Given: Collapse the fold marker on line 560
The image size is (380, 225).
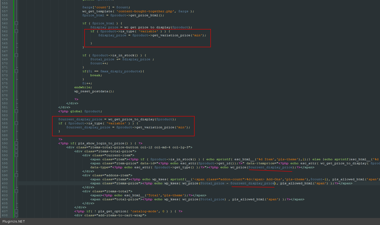Looking at the screenshot, I should [x=16, y=23].
